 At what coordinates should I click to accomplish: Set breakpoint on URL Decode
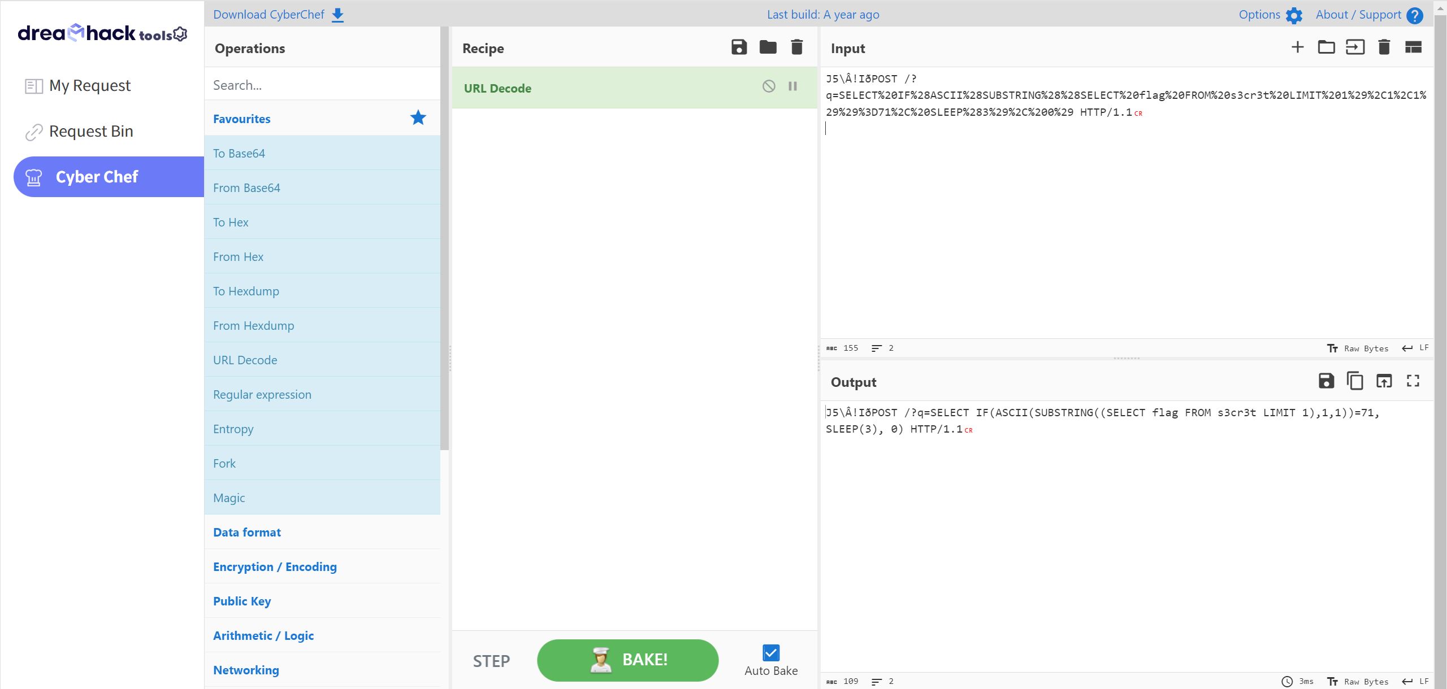point(792,86)
